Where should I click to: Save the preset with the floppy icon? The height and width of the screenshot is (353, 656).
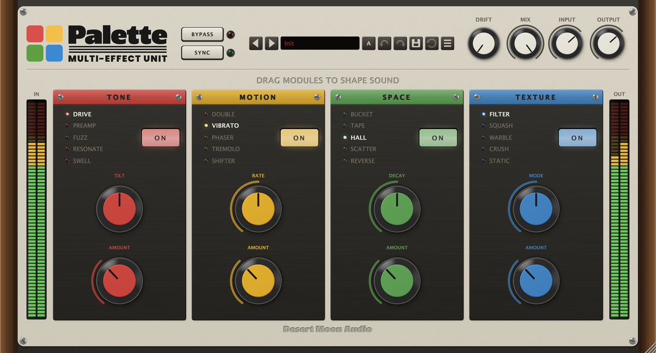coord(416,43)
